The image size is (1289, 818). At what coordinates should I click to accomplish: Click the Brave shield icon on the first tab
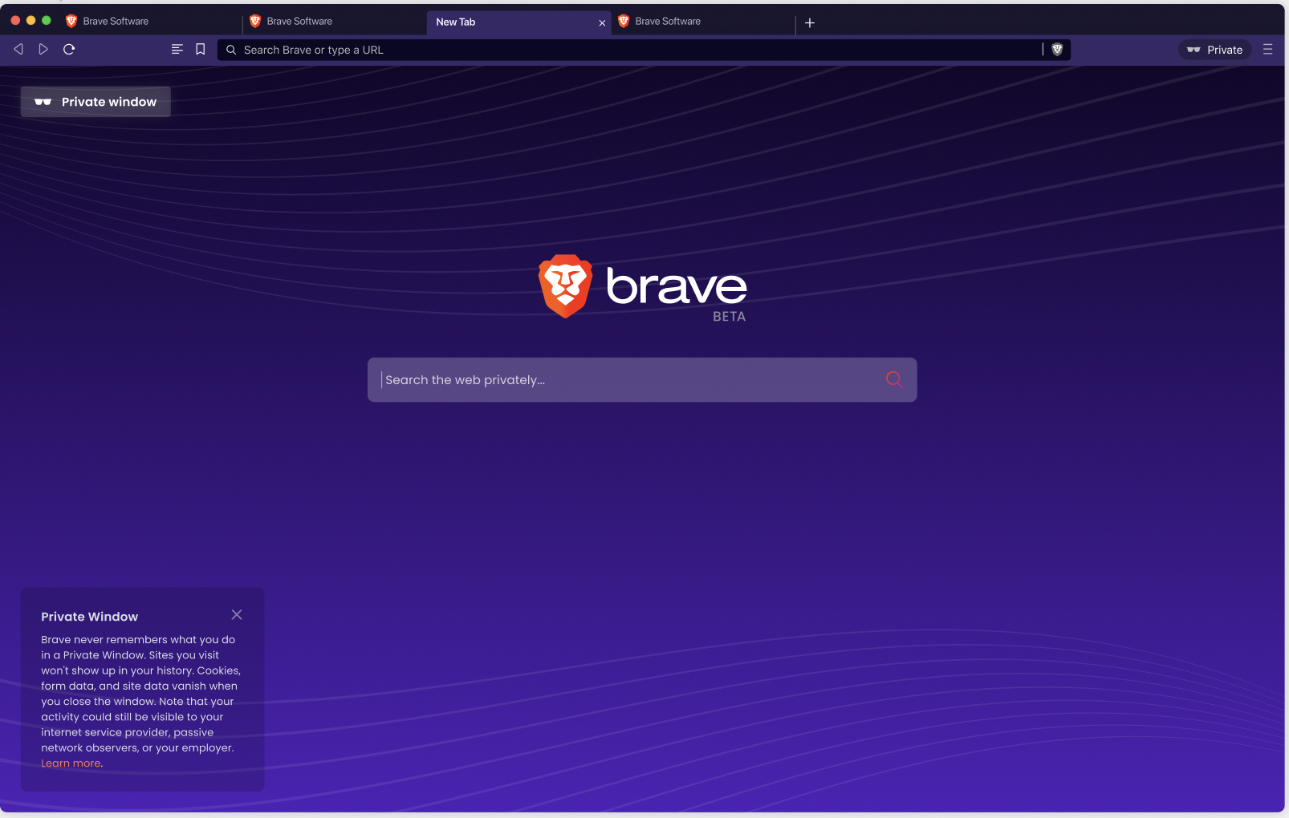71,21
